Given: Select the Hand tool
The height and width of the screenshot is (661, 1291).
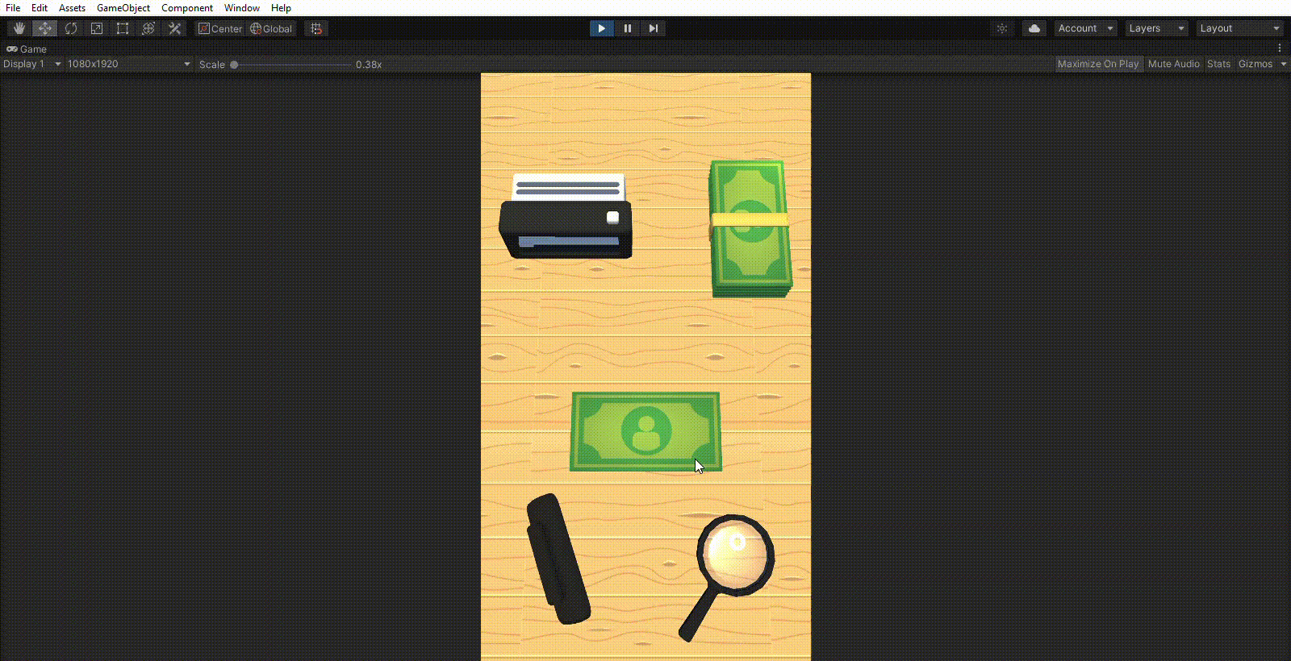Looking at the screenshot, I should point(19,28).
